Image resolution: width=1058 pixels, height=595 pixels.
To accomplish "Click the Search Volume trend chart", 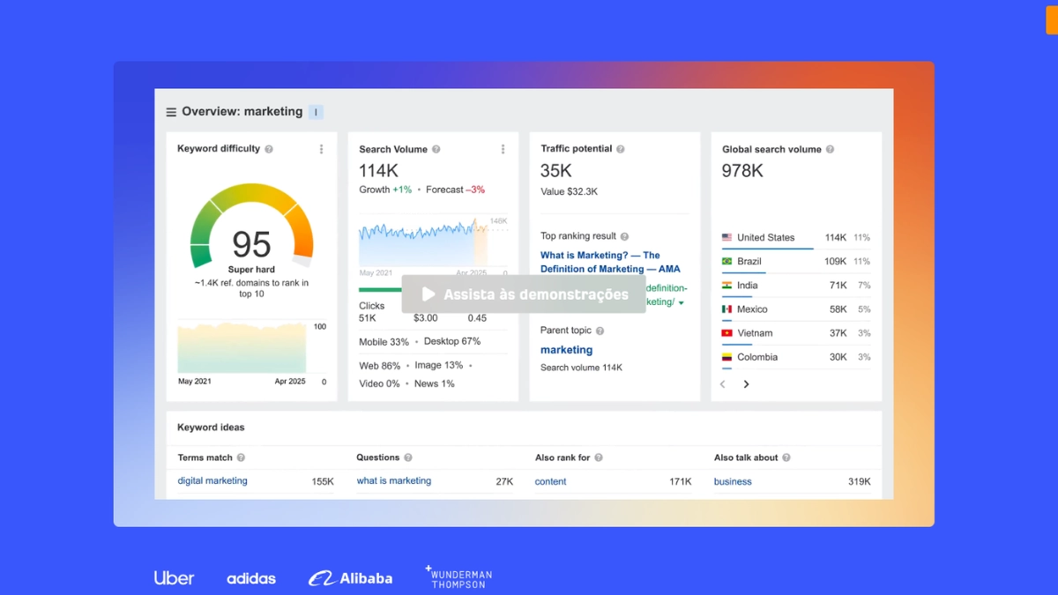I will click(434, 242).
